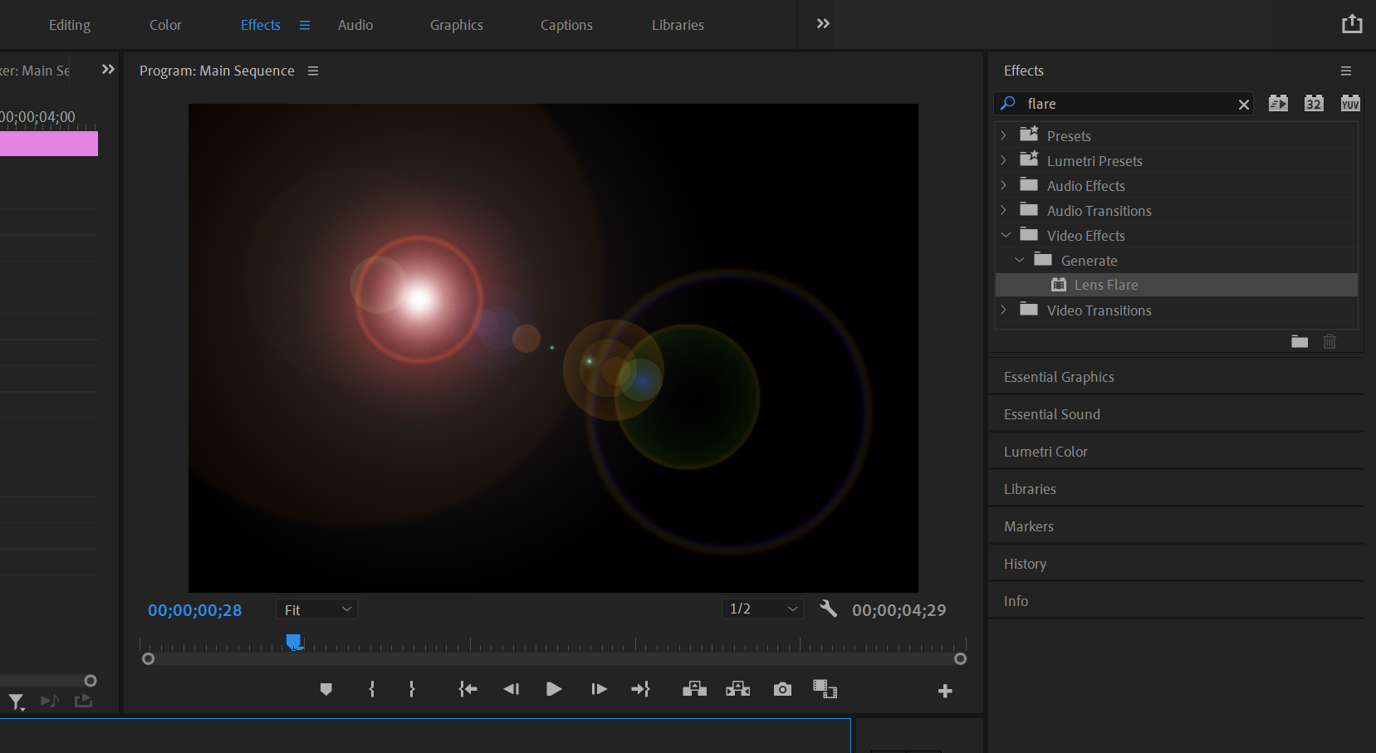The image size is (1376, 753).
Task: Open the playback resolution 1/2 dropdown
Action: 761,609
